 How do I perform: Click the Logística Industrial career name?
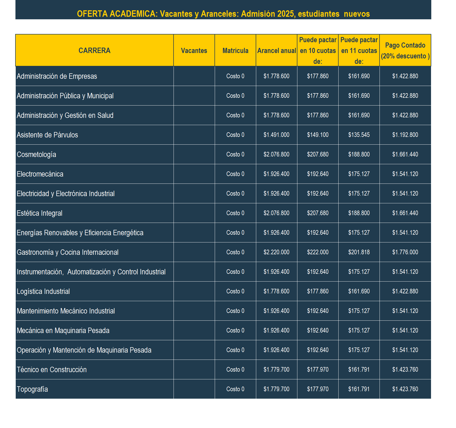(x=43, y=291)
